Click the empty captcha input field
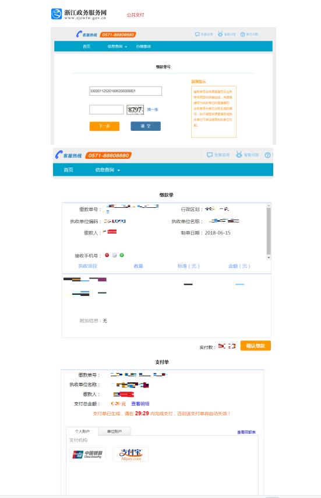This screenshot has height=498, width=321. click(107, 110)
